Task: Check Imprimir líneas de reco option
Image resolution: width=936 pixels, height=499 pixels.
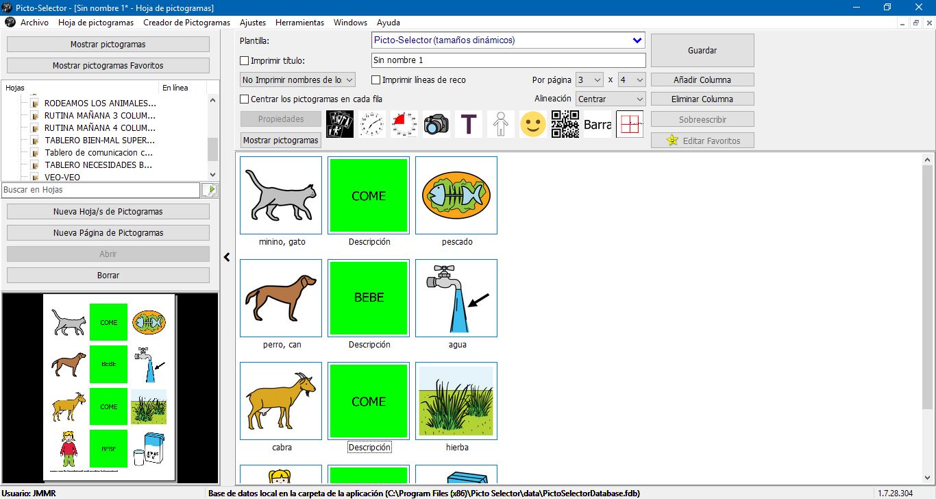Action: coord(376,80)
